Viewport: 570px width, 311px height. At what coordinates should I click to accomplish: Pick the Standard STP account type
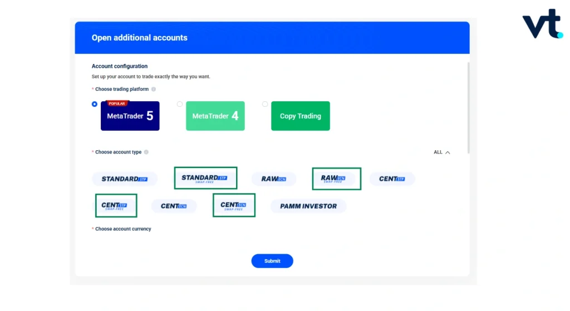click(x=124, y=179)
